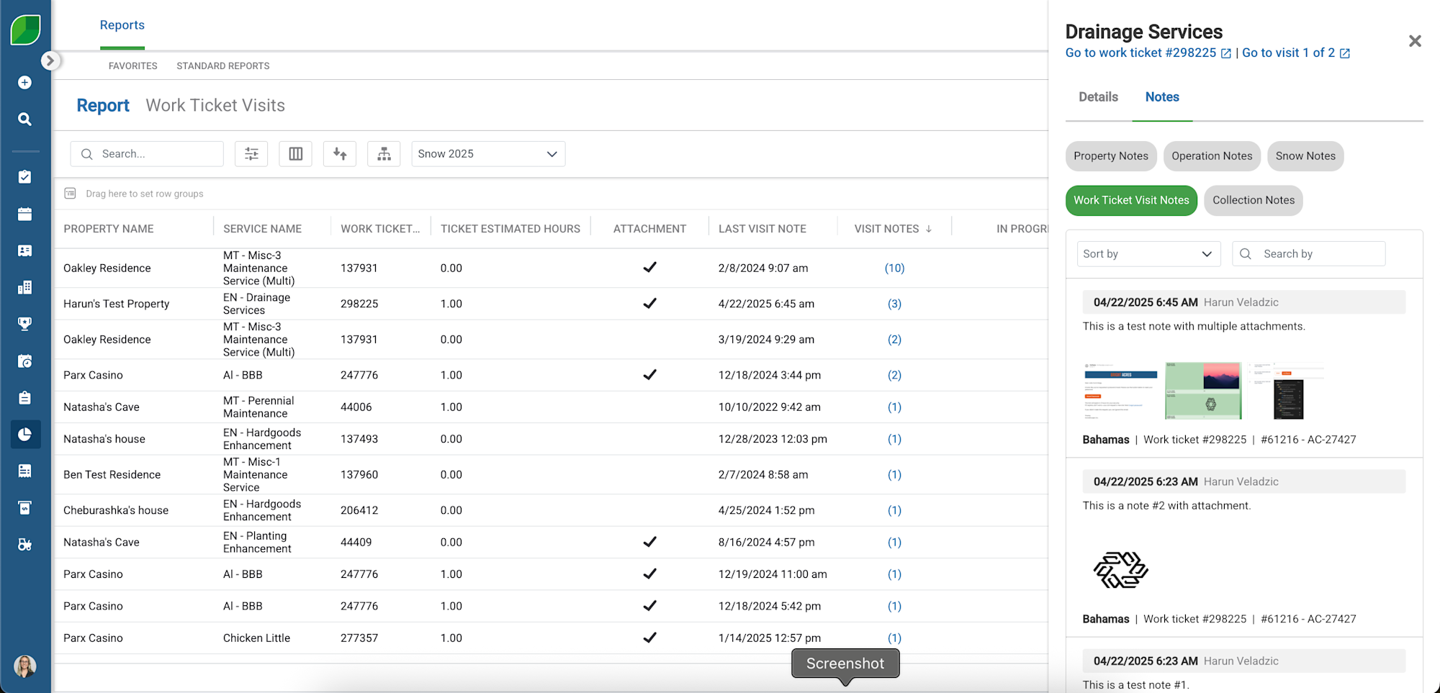Click the Report breadcrumb link
The image size is (1440, 693).
103,106
